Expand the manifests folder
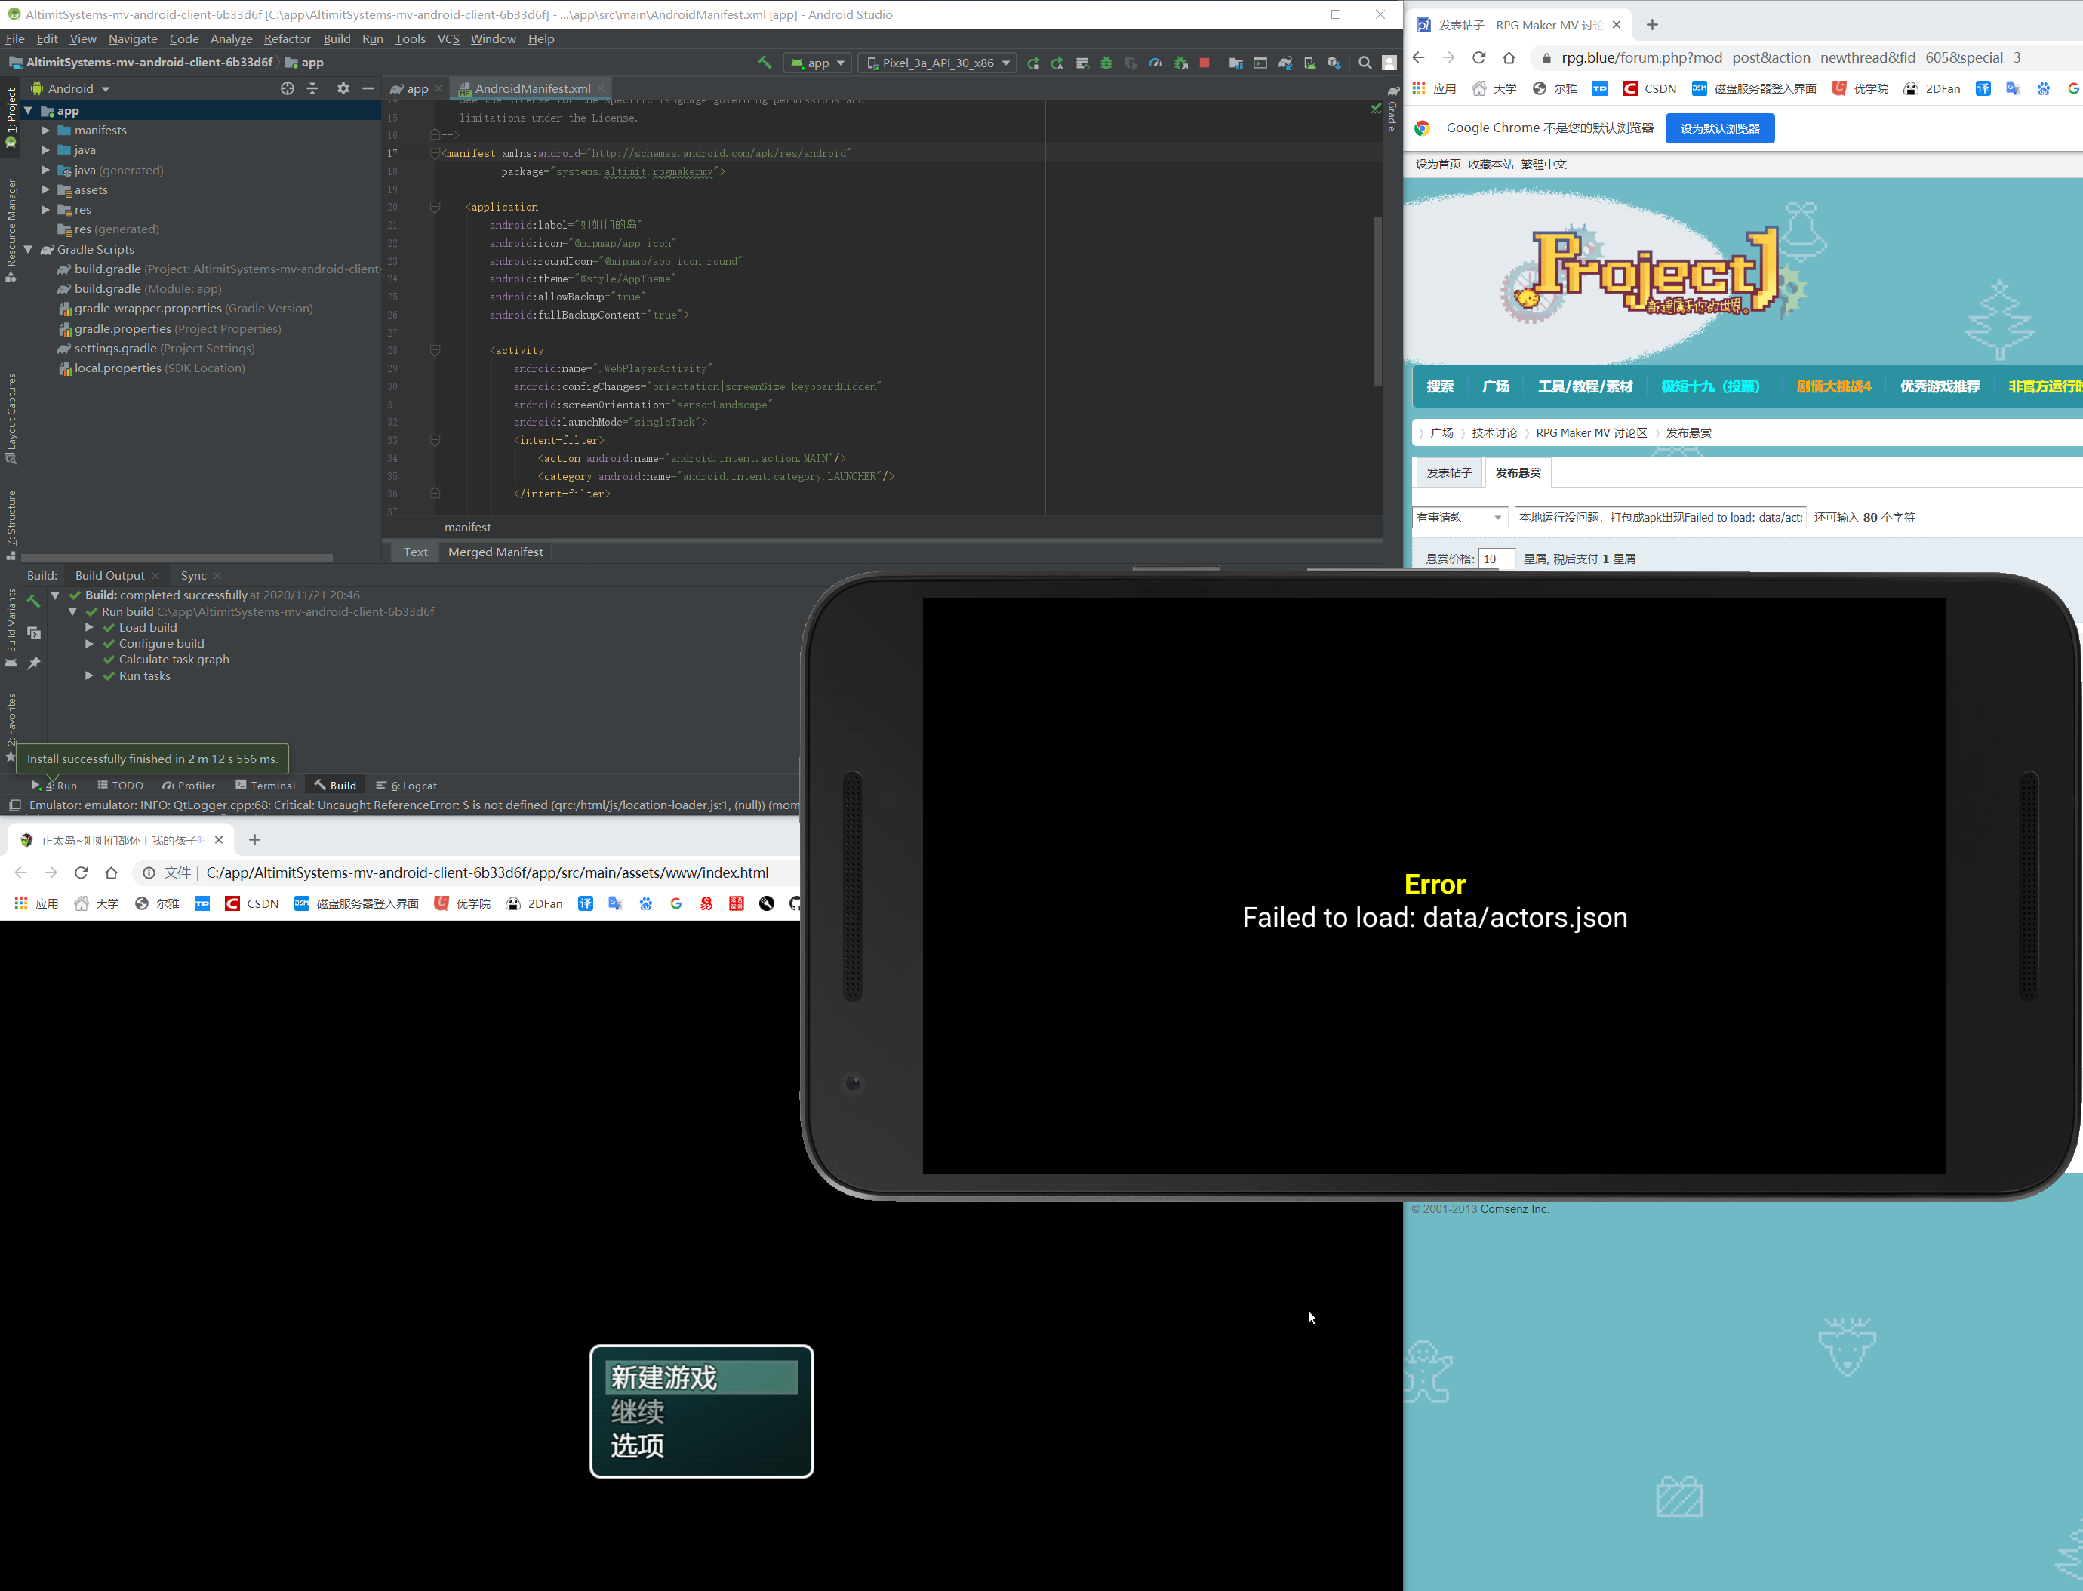Screen dimensions: 2083x1591 [x=45, y=130]
